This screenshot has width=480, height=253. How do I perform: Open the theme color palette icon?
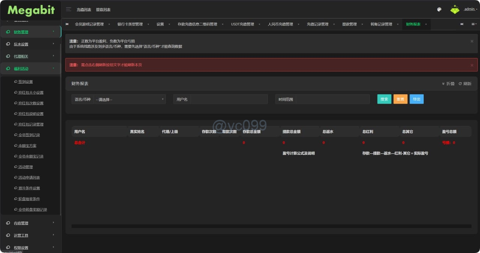439,9
